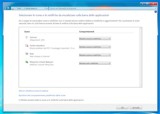The image size is (160, 114).
Task: Maximize the window
Action: (x=147, y=4)
